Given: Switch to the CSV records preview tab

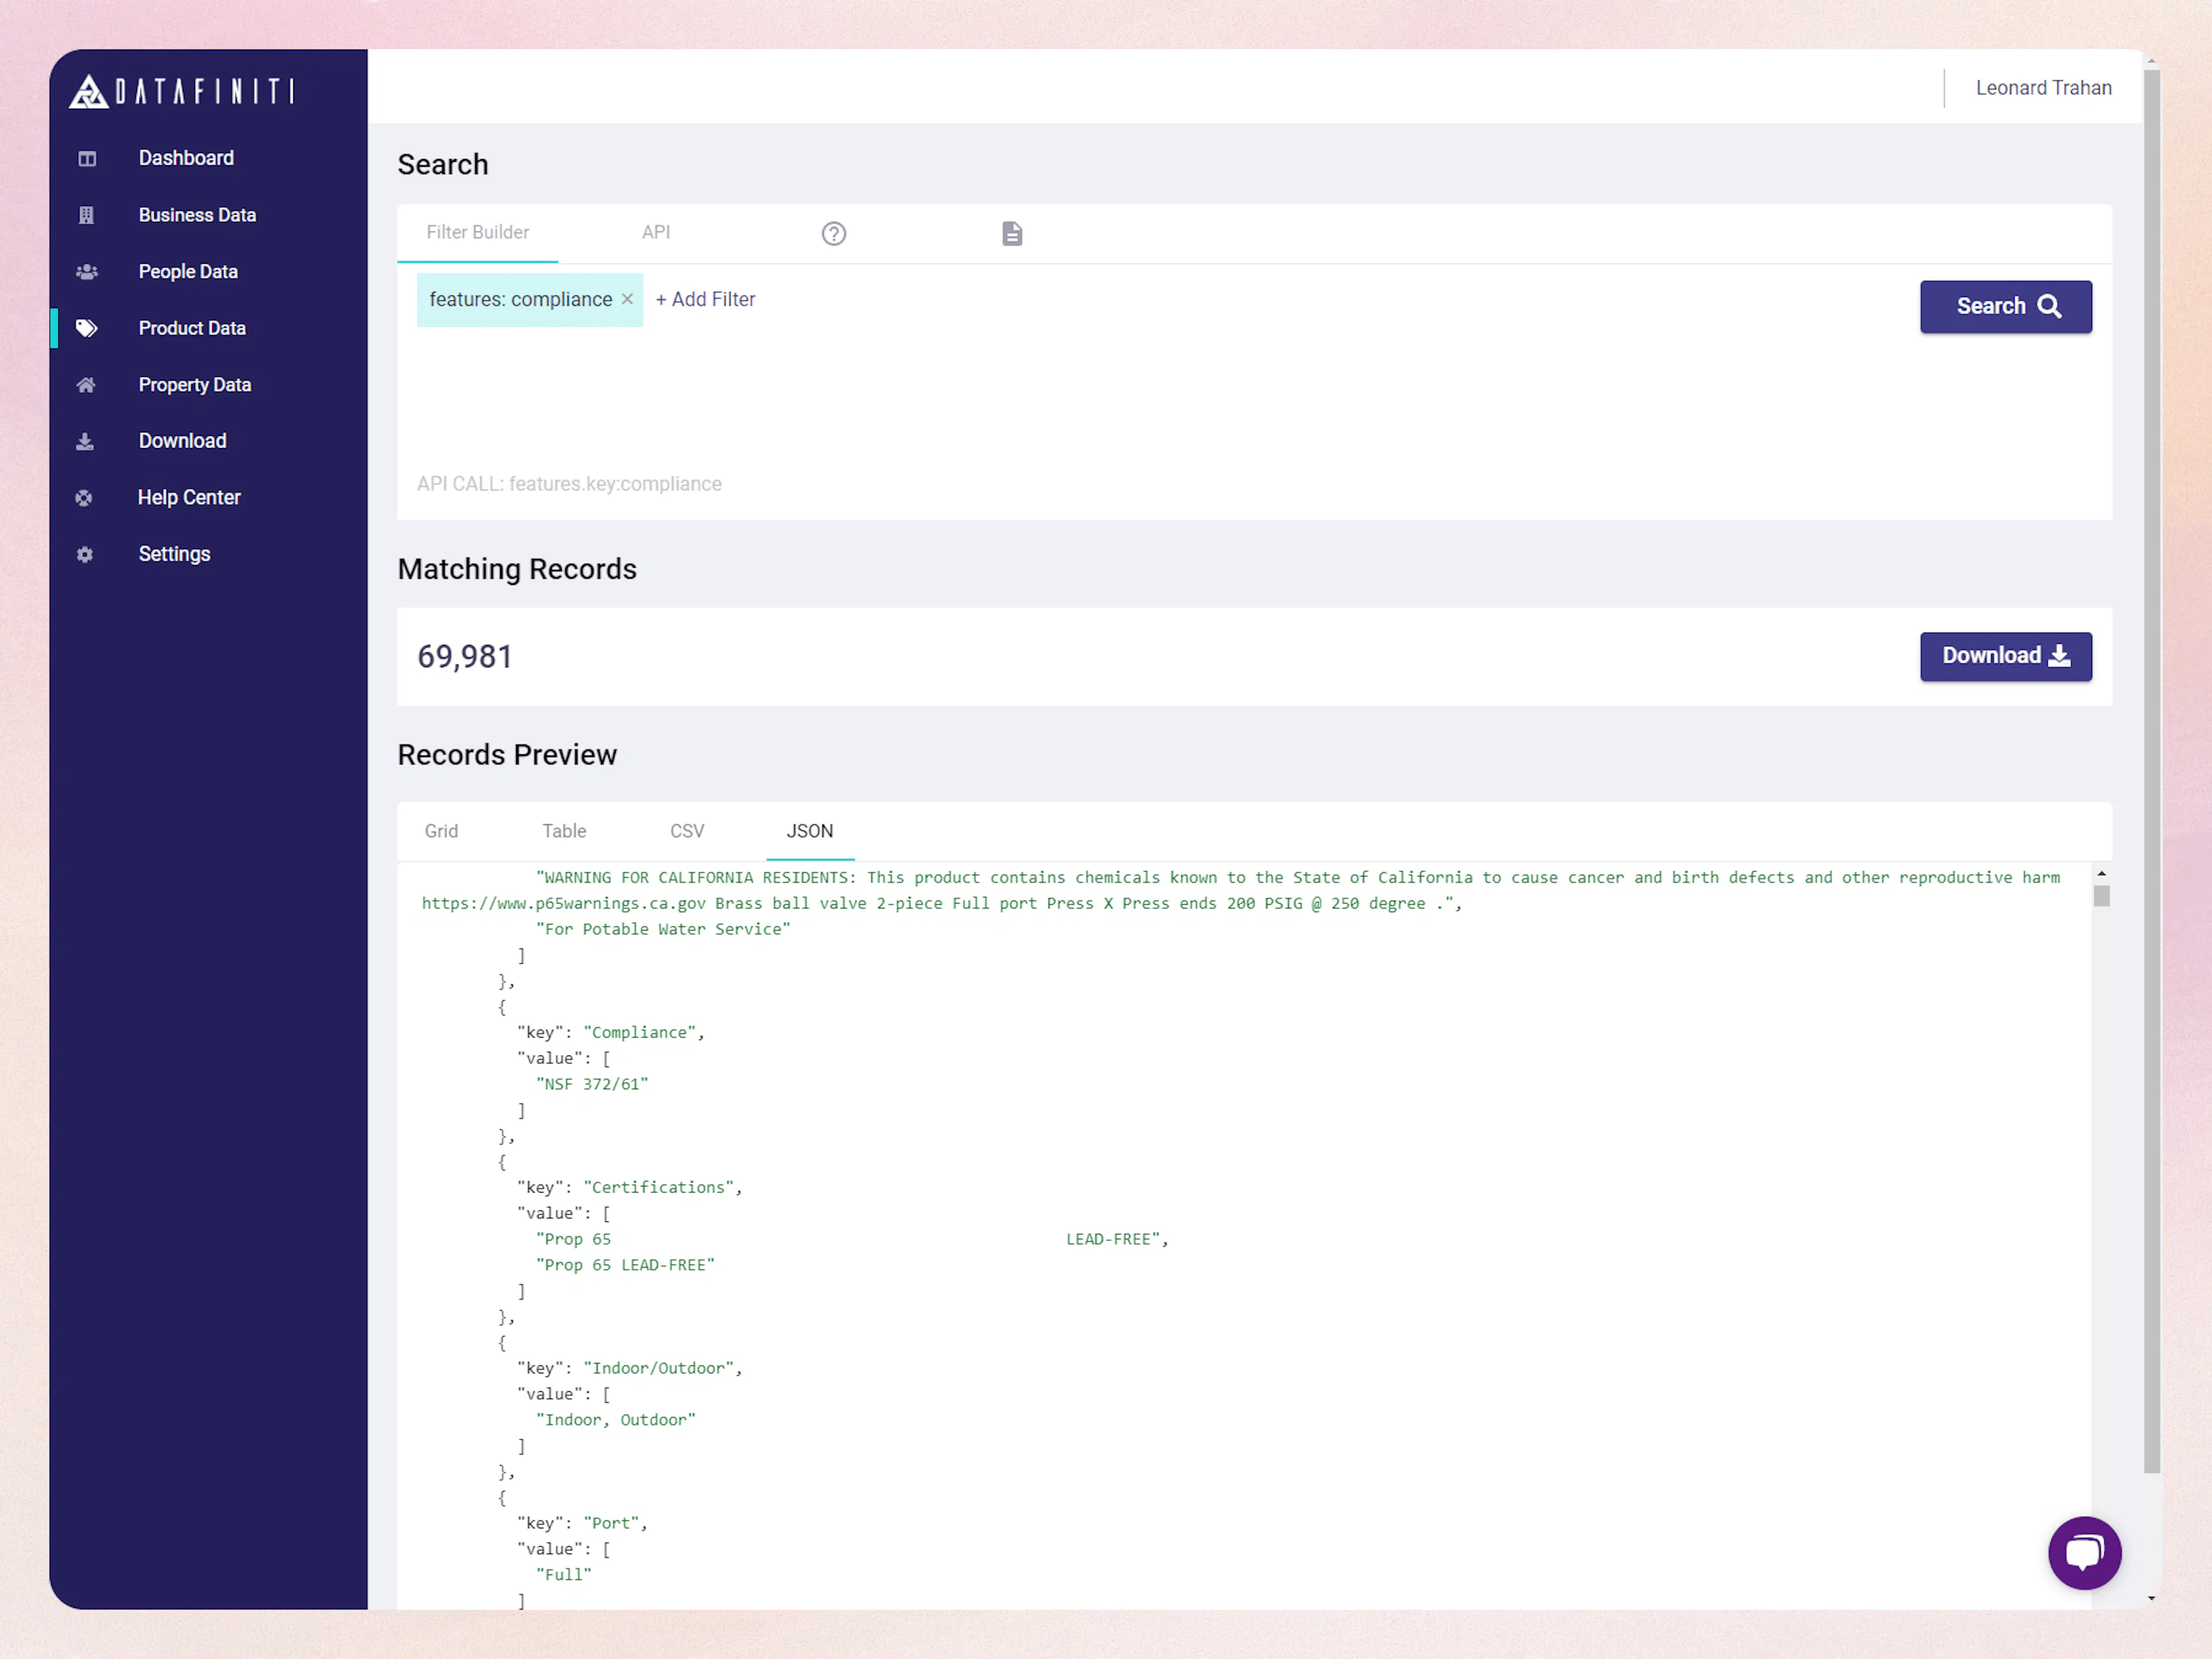Looking at the screenshot, I should (687, 830).
